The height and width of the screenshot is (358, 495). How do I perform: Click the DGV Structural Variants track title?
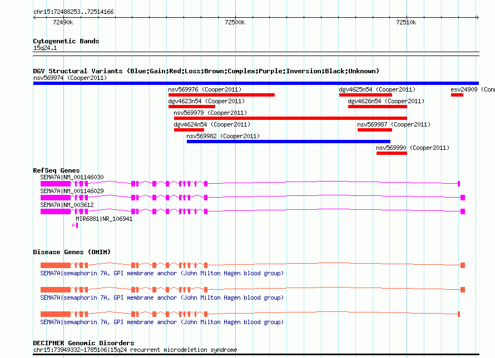click(x=206, y=71)
